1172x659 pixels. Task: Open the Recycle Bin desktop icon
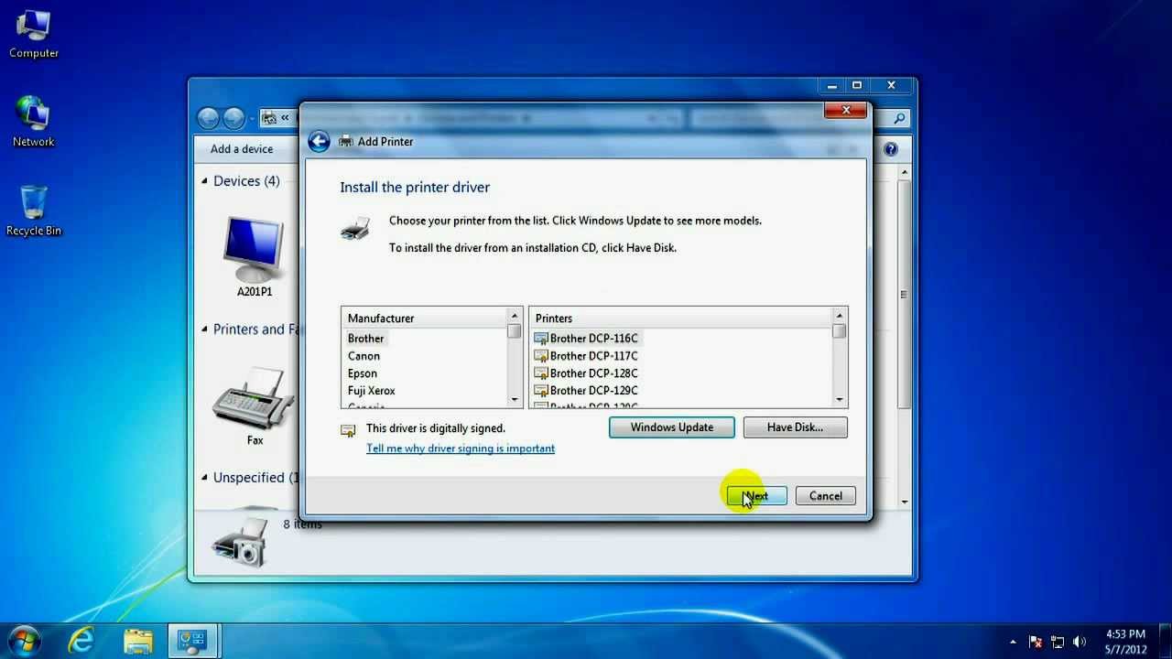(34, 211)
